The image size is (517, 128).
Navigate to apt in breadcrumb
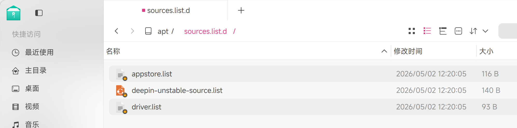pos(163,31)
